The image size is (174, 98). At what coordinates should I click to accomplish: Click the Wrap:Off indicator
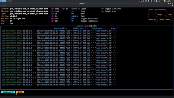(115, 28)
